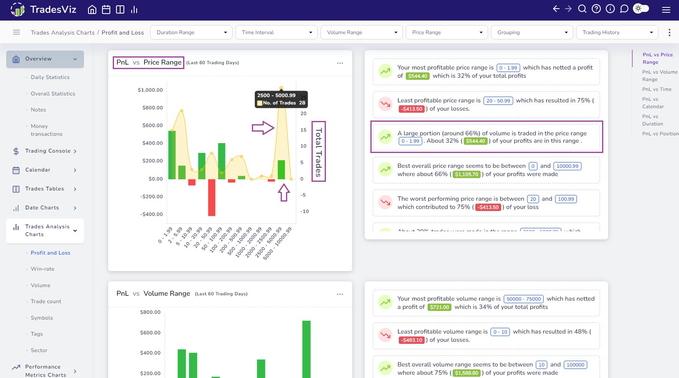
Task: Open the help question mark icon
Action: point(596,9)
